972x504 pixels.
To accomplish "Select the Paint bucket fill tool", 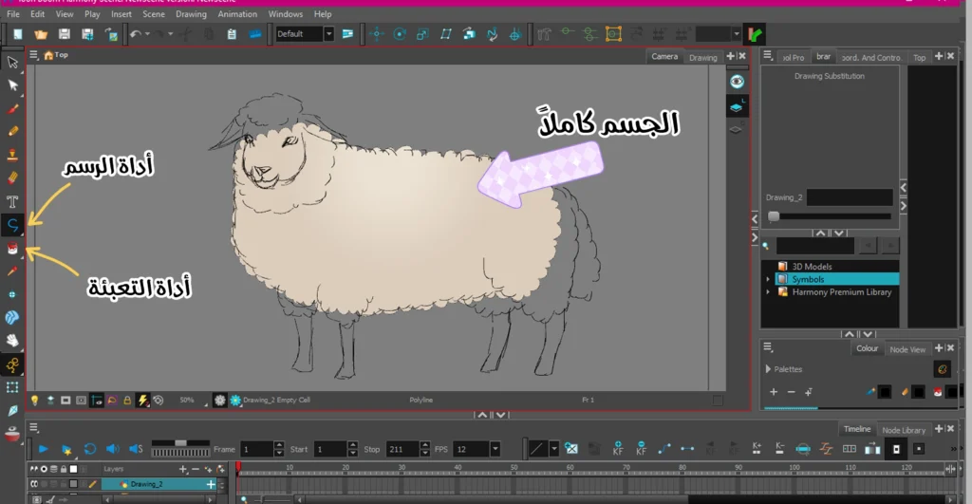I will (x=12, y=249).
